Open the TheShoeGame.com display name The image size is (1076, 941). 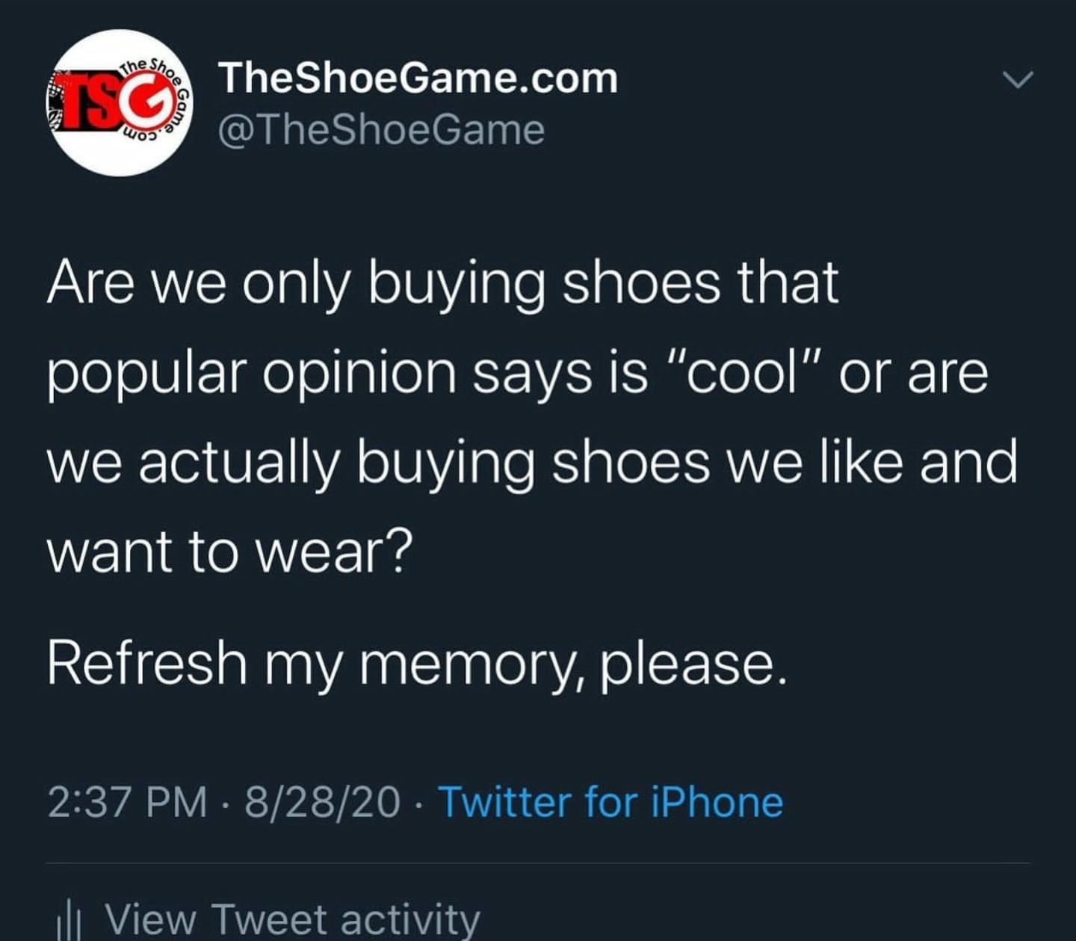(418, 78)
